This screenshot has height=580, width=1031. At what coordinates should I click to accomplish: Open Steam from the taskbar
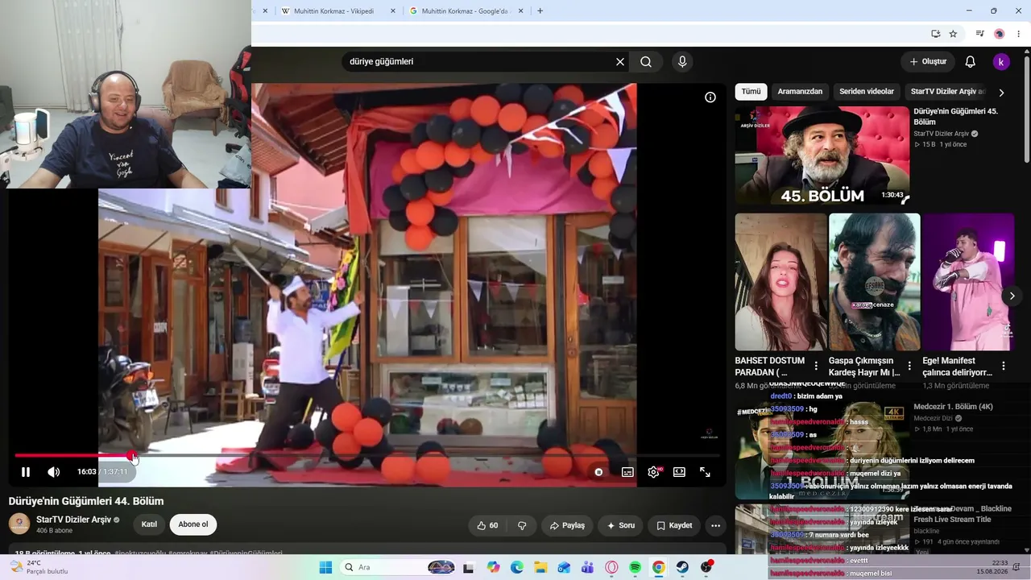tap(682, 567)
